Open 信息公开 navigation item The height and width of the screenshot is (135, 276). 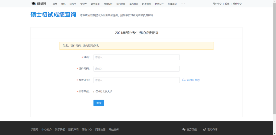click(159, 4)
